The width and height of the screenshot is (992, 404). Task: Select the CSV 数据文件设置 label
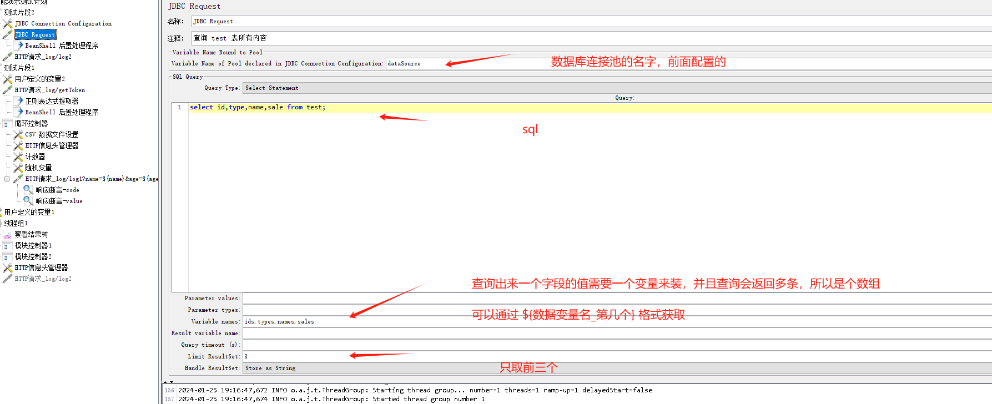click(x=52, y=134)
